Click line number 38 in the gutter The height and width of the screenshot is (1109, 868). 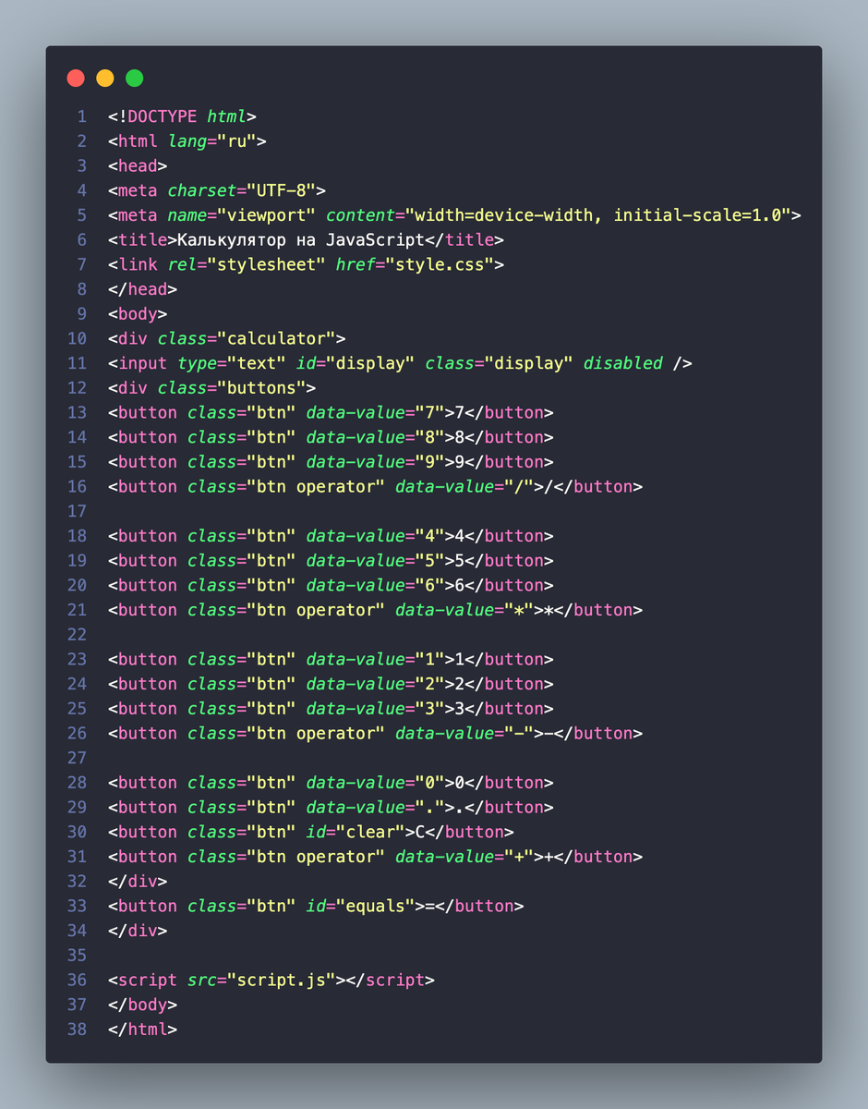pos(77,1029)
